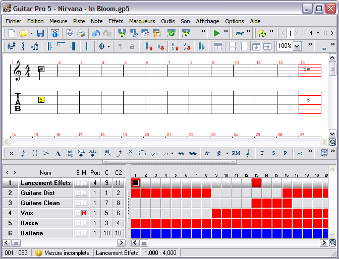Switch to track number 4 button
Viewport: 339px width, 259px height.
(x=311, y=33)
